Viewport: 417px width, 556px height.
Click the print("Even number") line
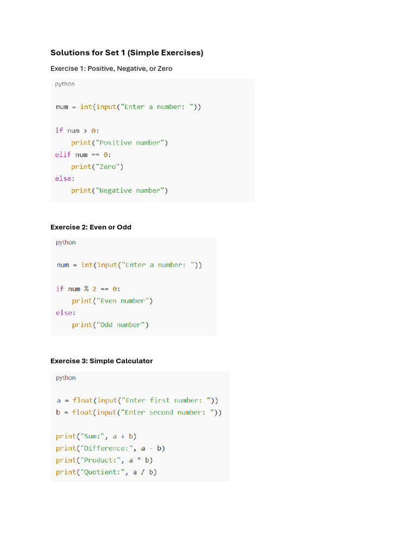[x=112, y=301]
